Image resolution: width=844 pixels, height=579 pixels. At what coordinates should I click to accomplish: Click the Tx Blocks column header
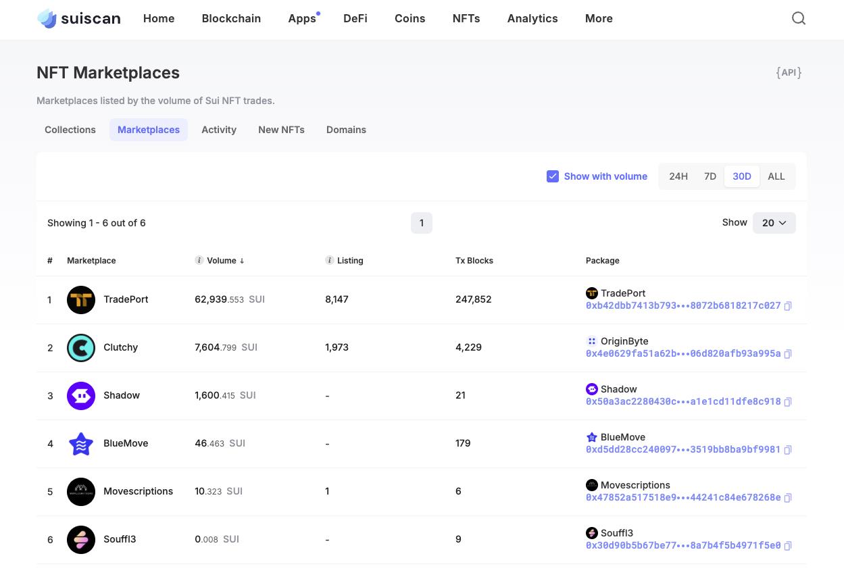[x=474, y=261]
